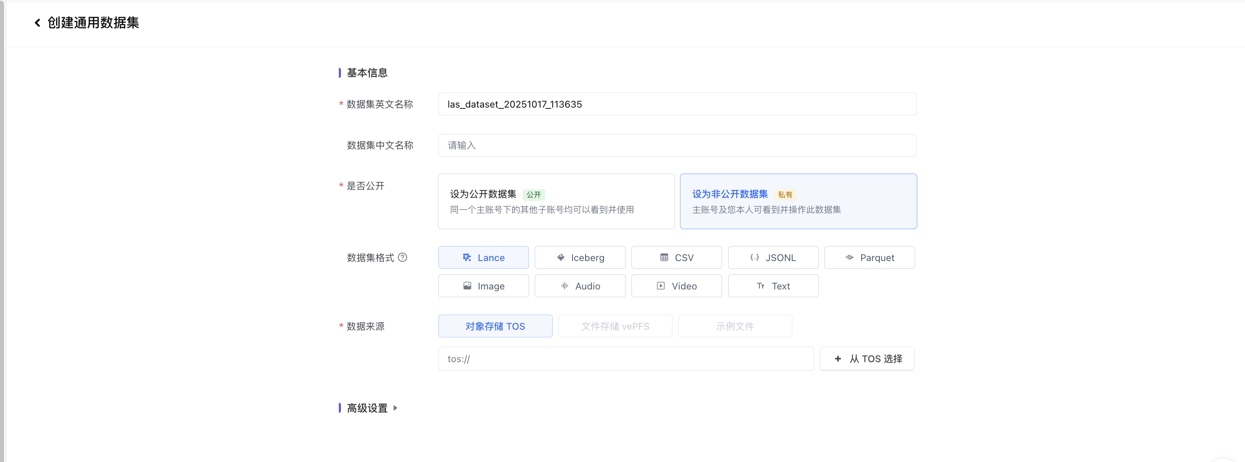Screen dimensions: 1245x462
Task: Click the tos:// path input field
Action: click(625, 359)
